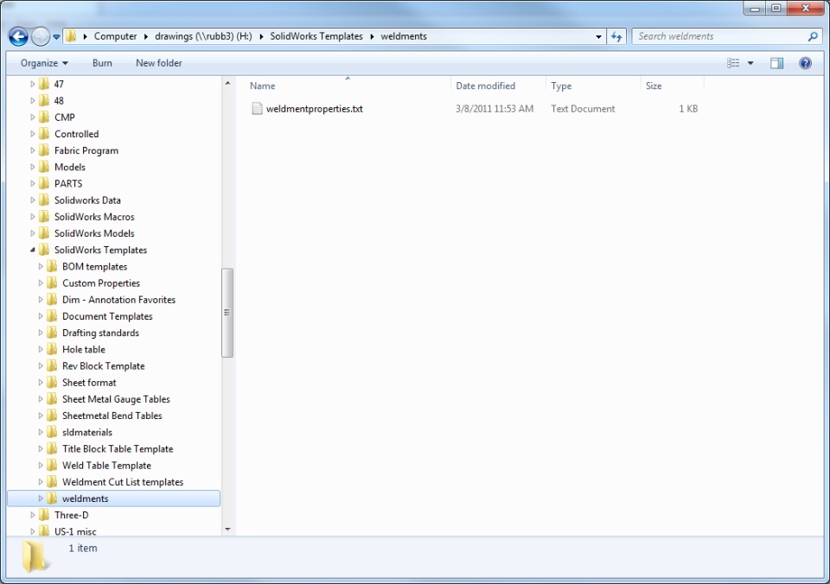Open the address bar history dropdown
The image size is (830, 584).
[598, 36]
